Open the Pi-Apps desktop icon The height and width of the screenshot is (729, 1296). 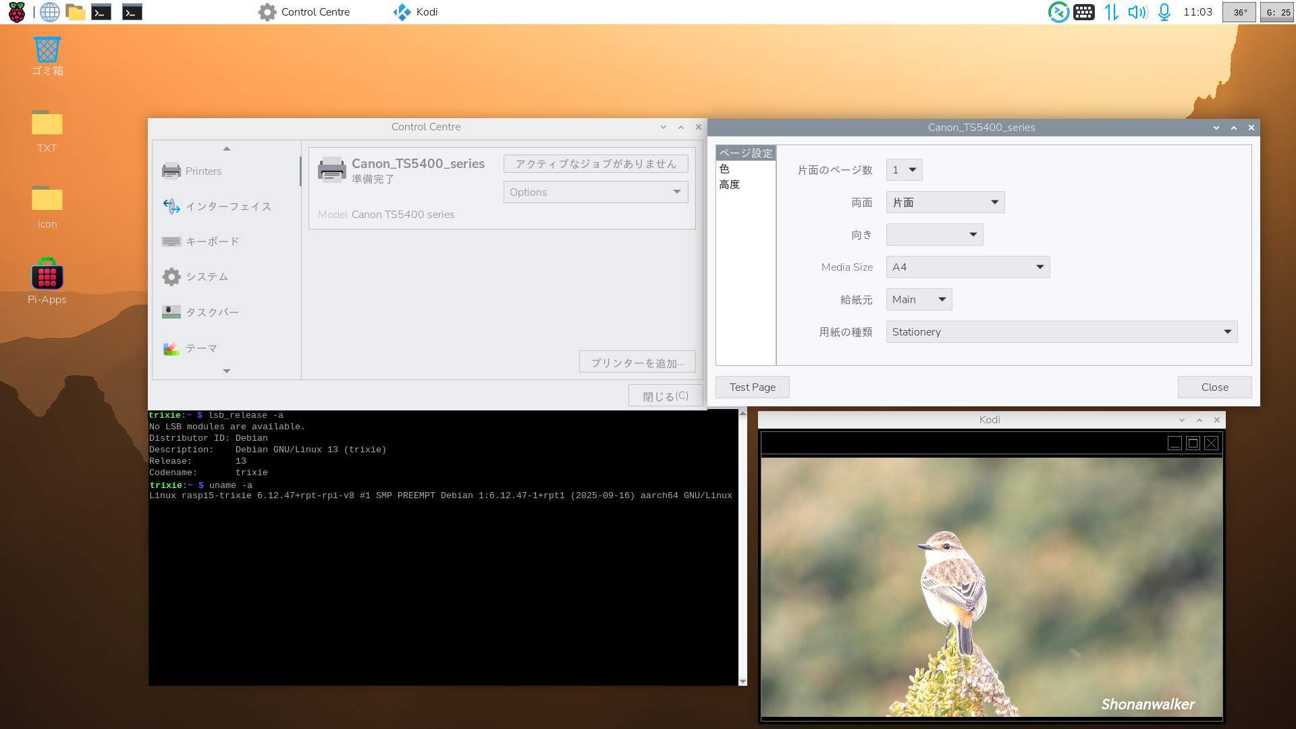47,275
